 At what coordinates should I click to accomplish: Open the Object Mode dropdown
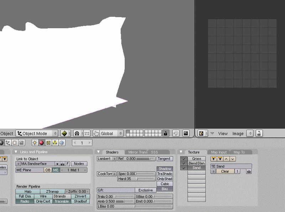pyautogui.click(x=37, y=134)
